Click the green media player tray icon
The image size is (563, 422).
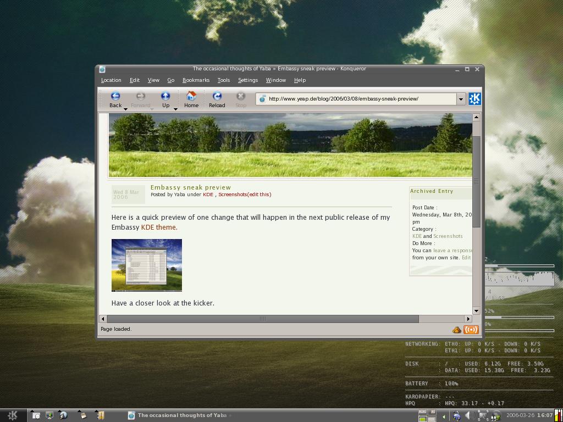[496, 415]
